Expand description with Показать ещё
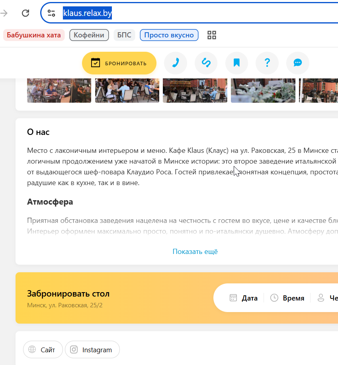 [x=195, y=252]
